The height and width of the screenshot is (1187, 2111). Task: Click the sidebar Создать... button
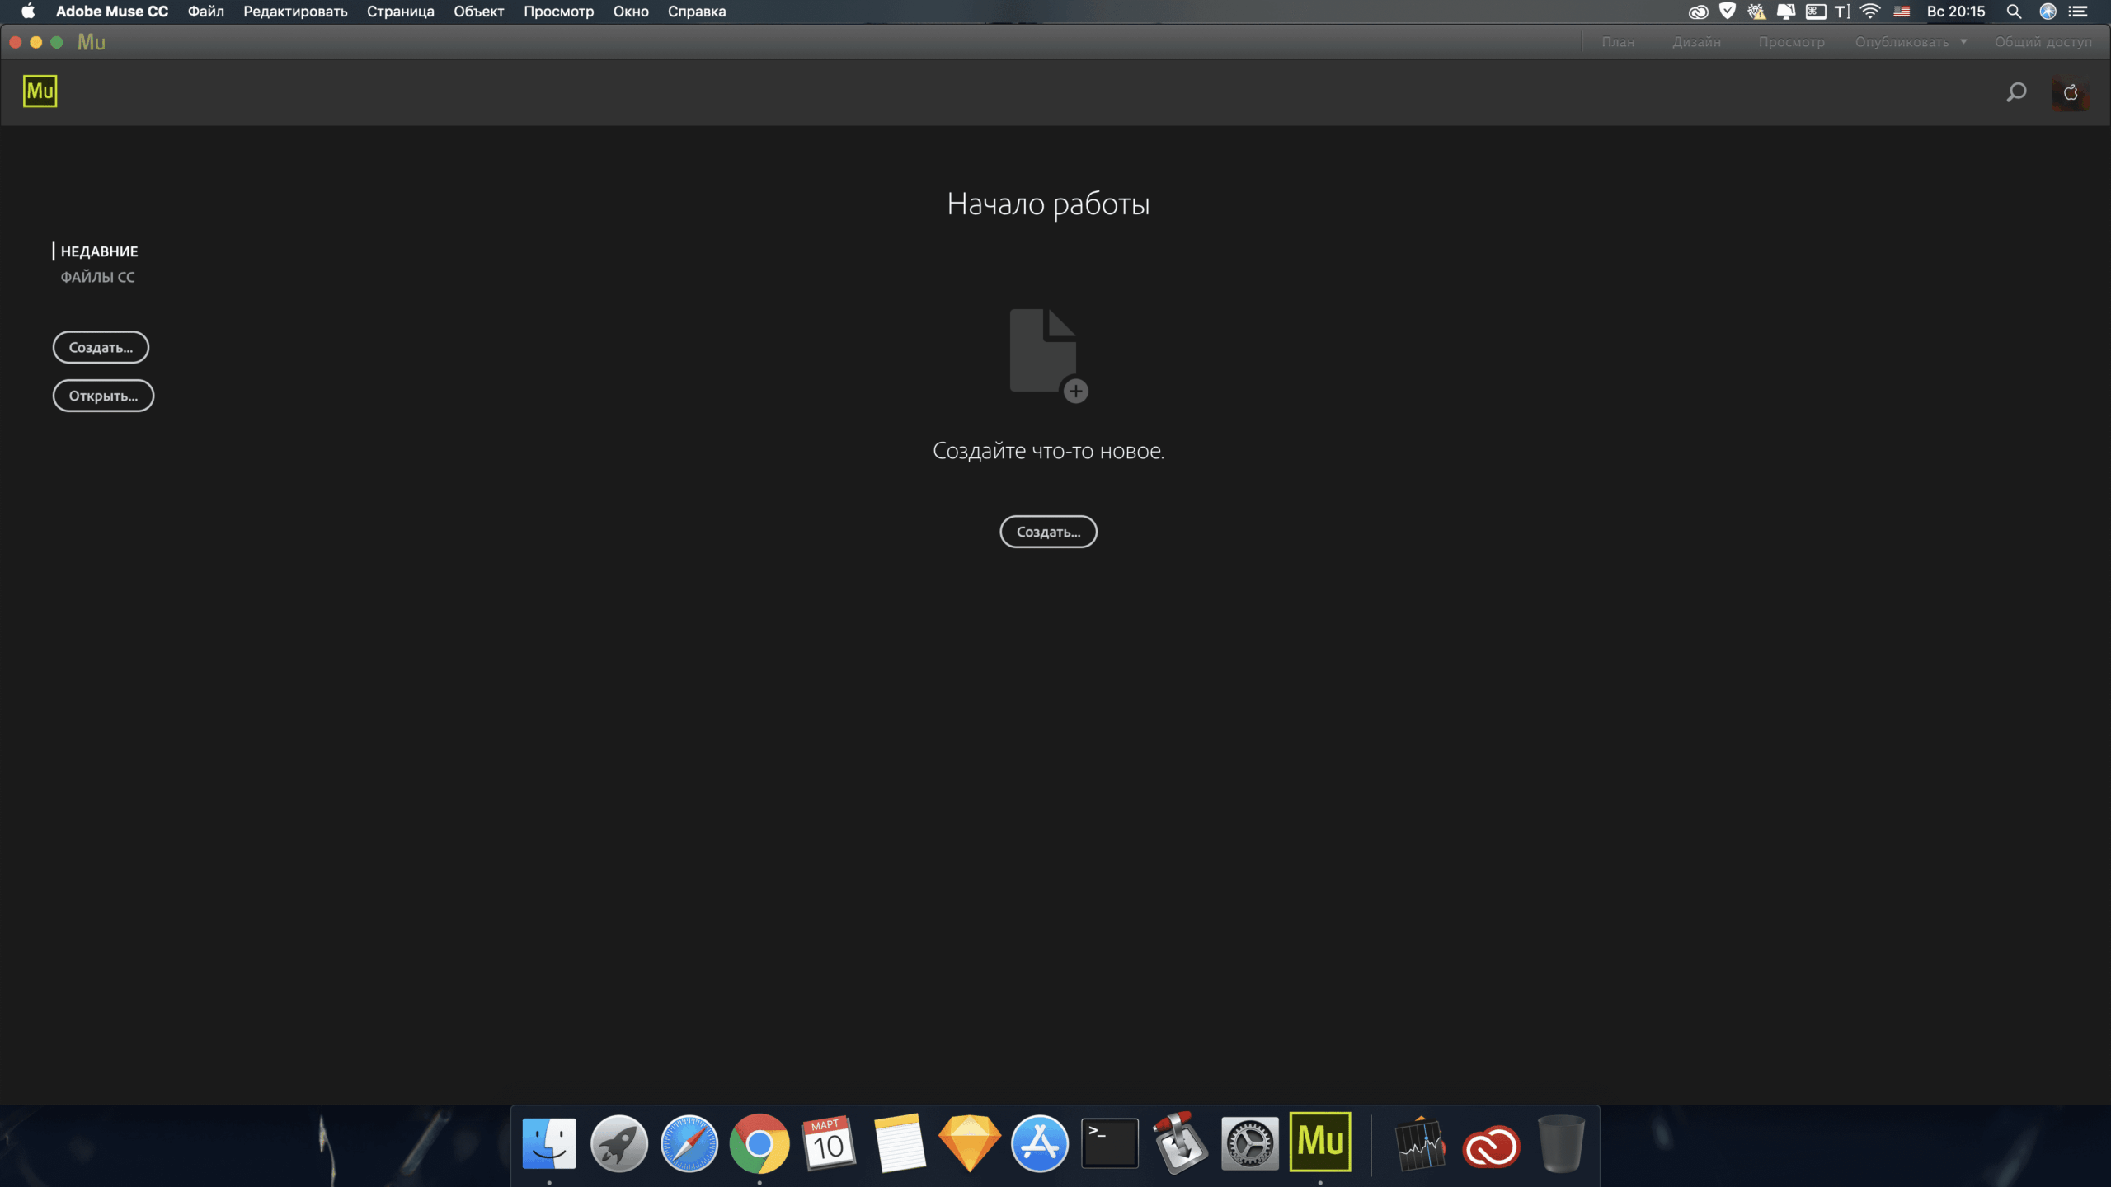tap(101, 348)
